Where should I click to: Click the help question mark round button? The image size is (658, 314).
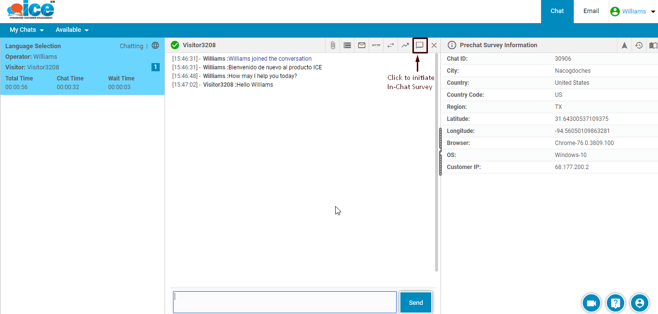[616, 303]
